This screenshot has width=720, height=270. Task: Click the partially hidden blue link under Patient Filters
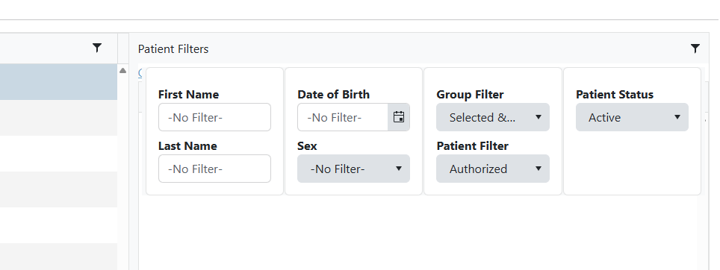[x=140, y=72]
